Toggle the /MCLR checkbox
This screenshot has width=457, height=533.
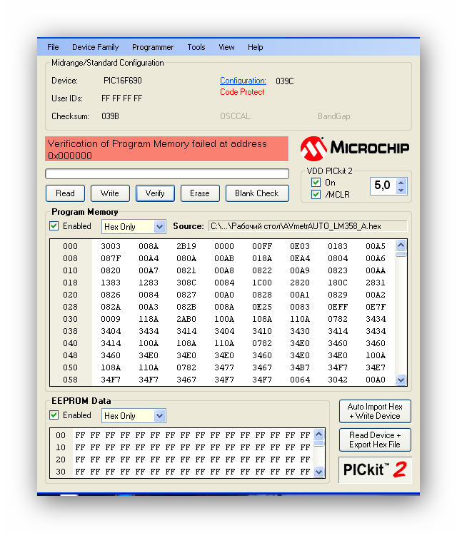tap(316, 195)
